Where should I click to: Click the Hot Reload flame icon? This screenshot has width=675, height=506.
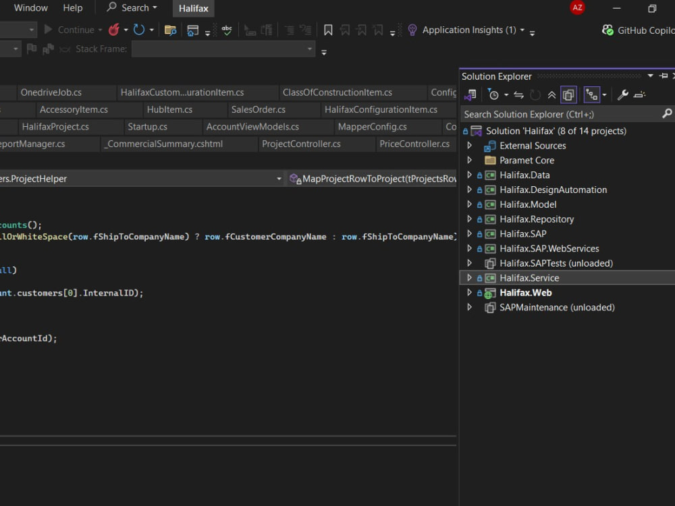pyautogui.click(x=114, y=30)
